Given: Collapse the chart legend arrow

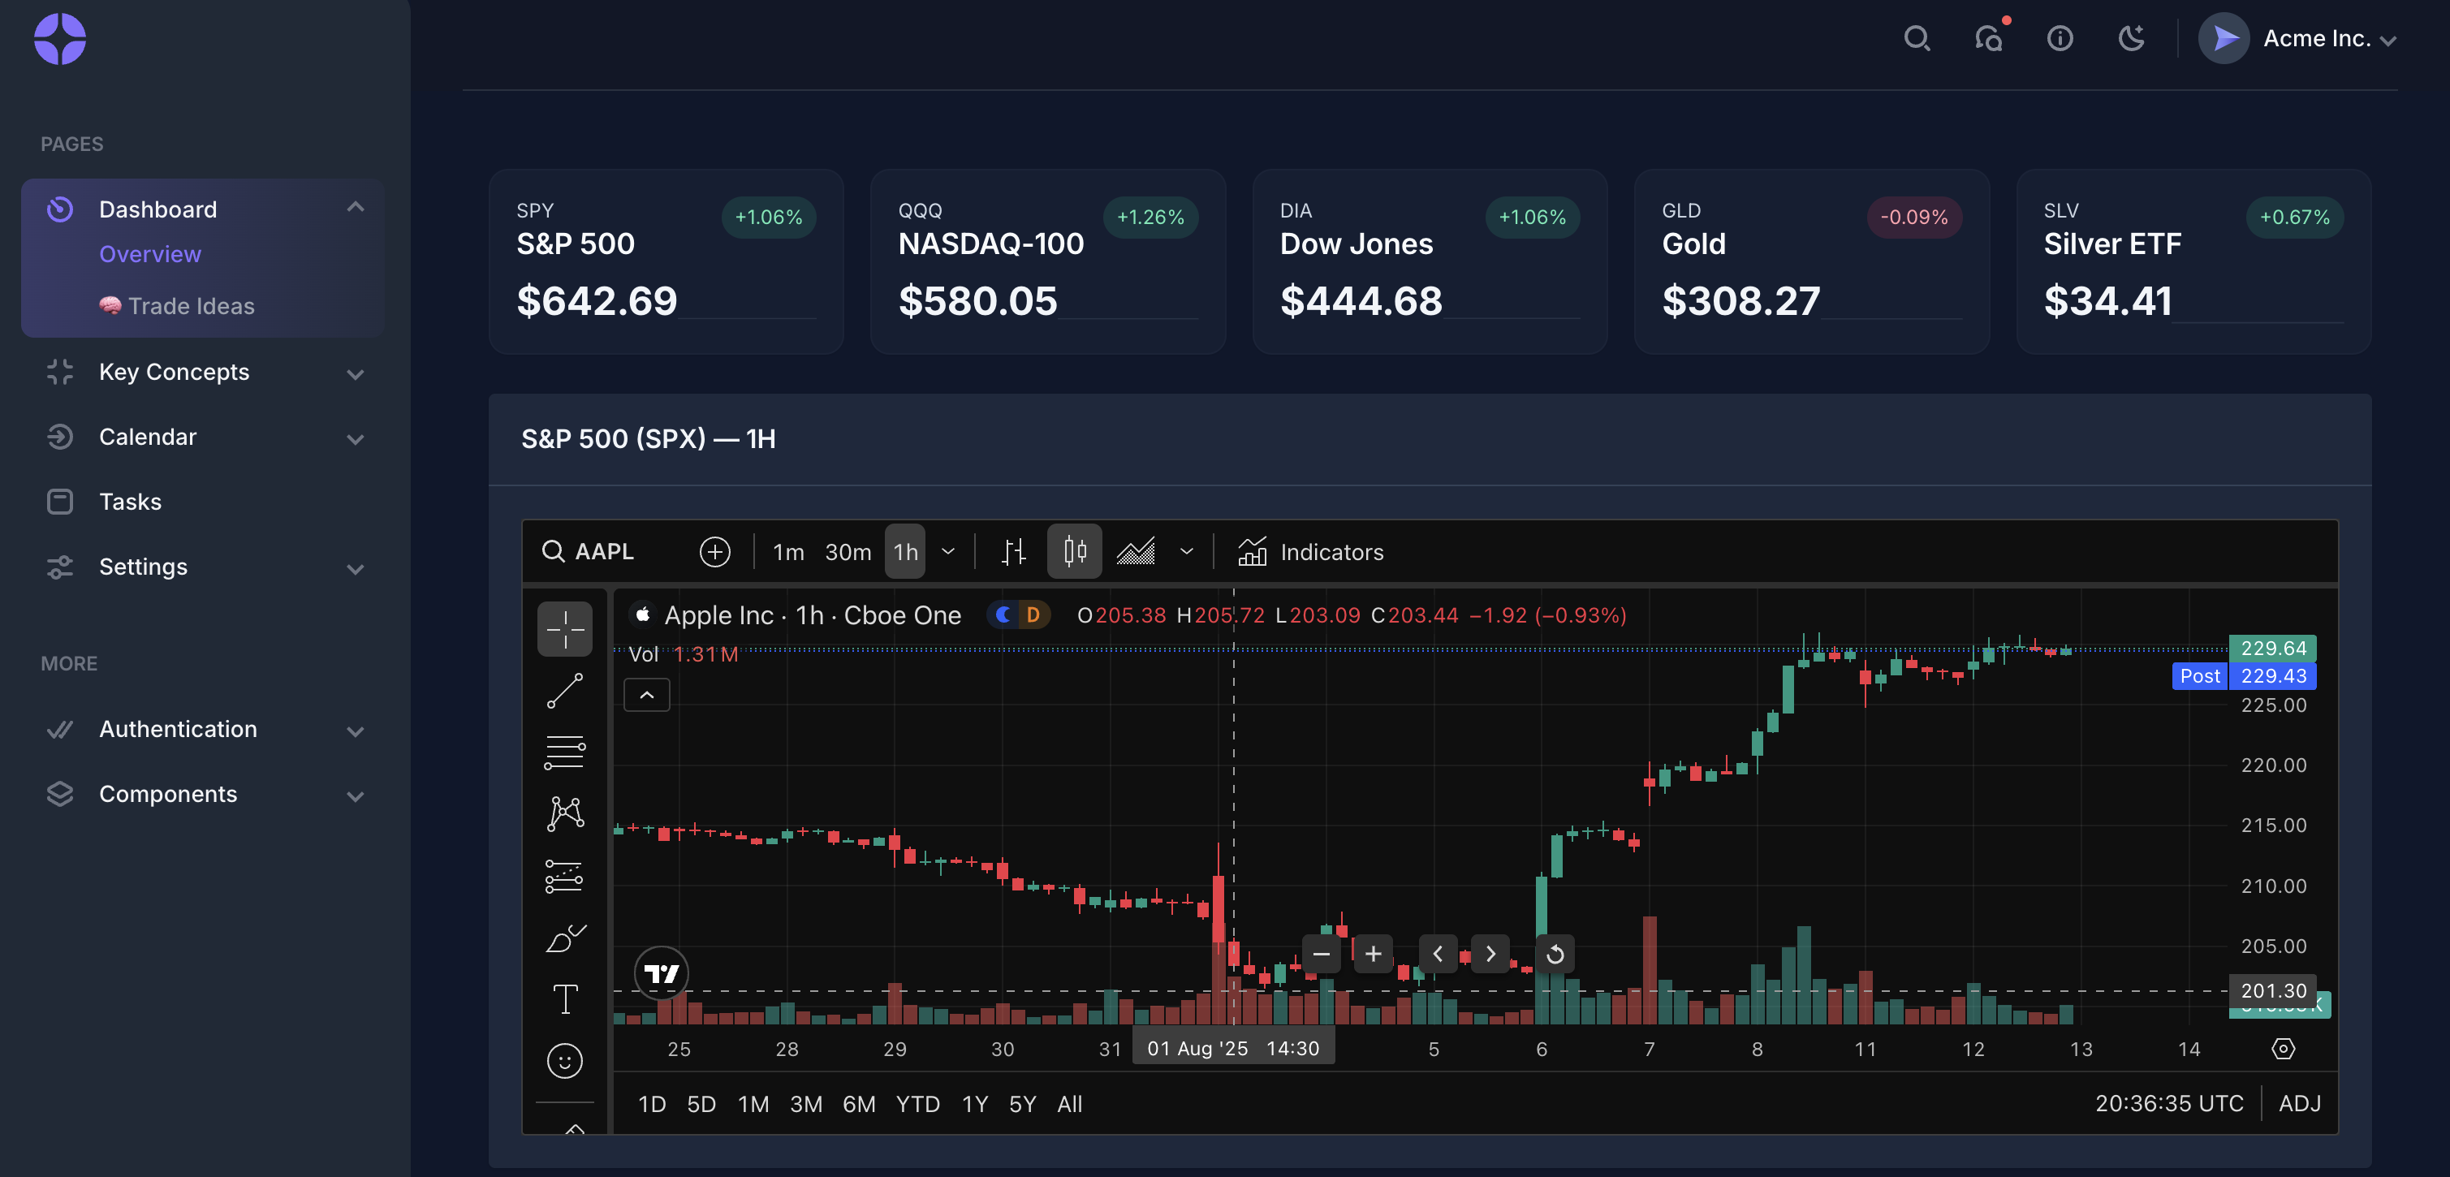Looking at the screenshot, I should coord(647,695).
